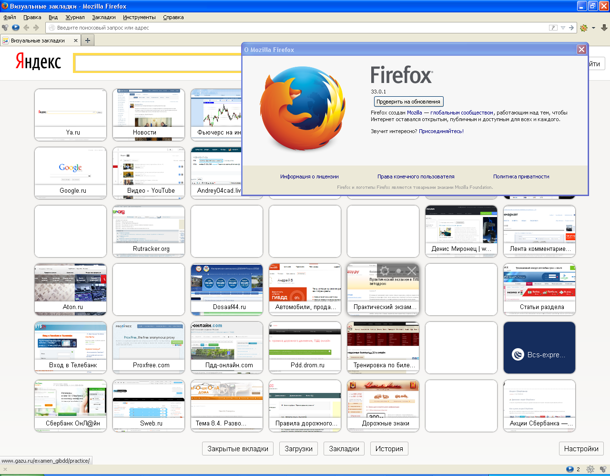Click the Firefox logo in About dialog

303,109
